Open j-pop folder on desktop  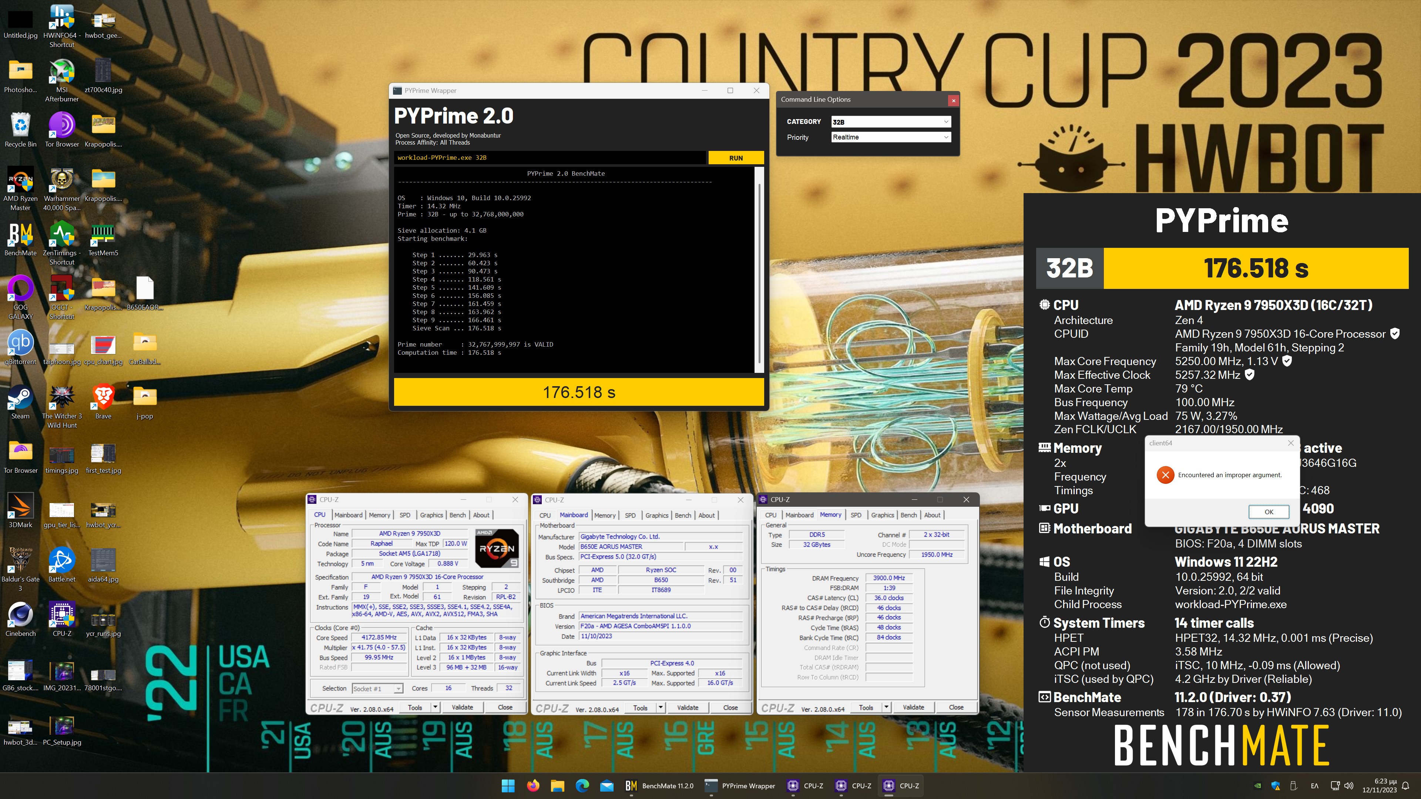[x=145, y=402]
